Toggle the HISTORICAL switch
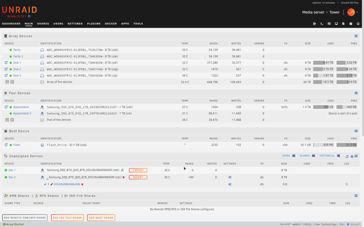Viewport: 364px width, 227px height. pyautogui.click(x=340, y=156)
